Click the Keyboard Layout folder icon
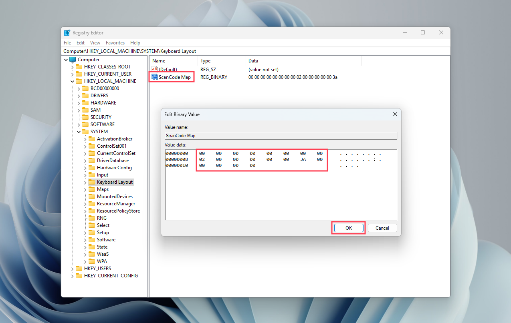The image size is (511, 323). [92, 182]
